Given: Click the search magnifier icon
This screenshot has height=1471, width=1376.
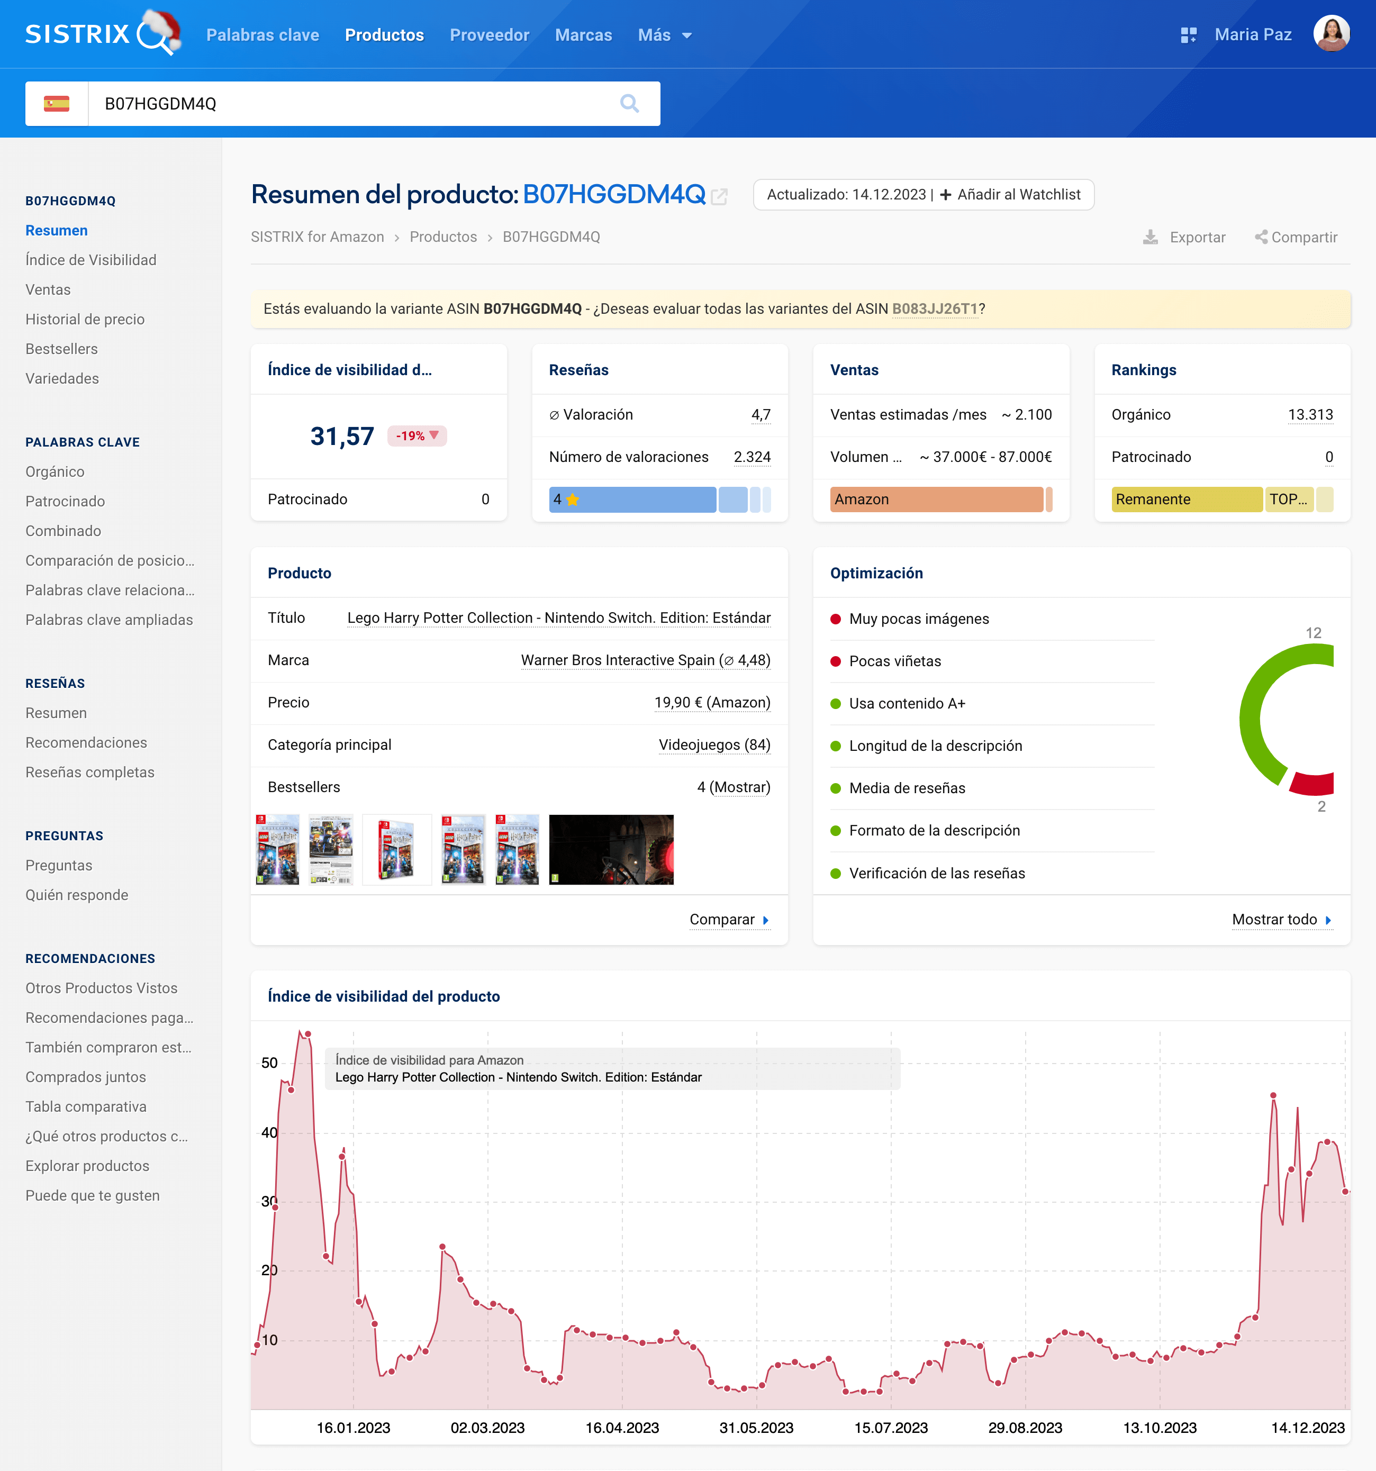Looking at the screenshot, I should tap(629, 104).
